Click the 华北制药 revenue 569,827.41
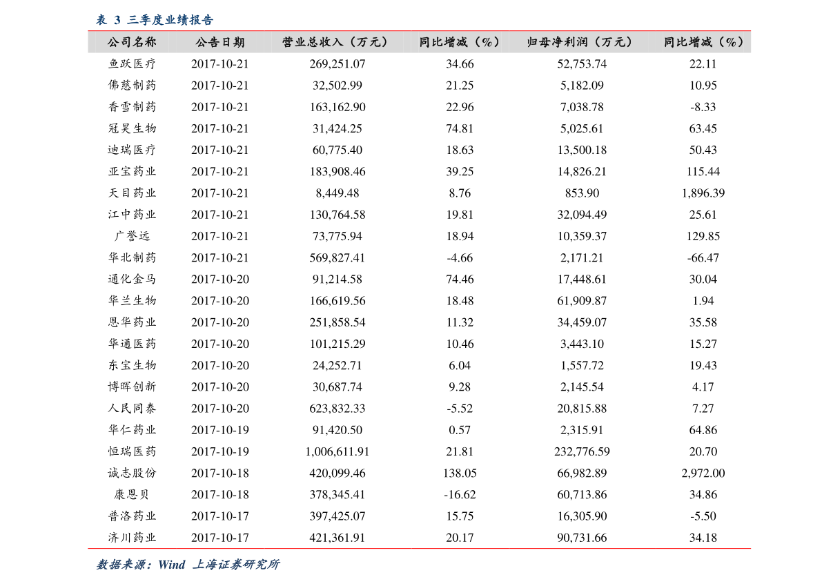The height and width of the screenshot is (586, 822). point(337,258)
